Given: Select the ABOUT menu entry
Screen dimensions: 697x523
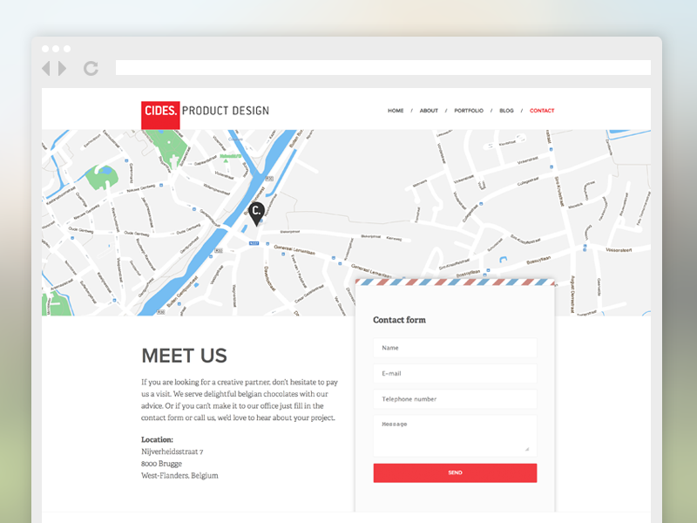Looking at the screenshot, I should pos(429,111).
